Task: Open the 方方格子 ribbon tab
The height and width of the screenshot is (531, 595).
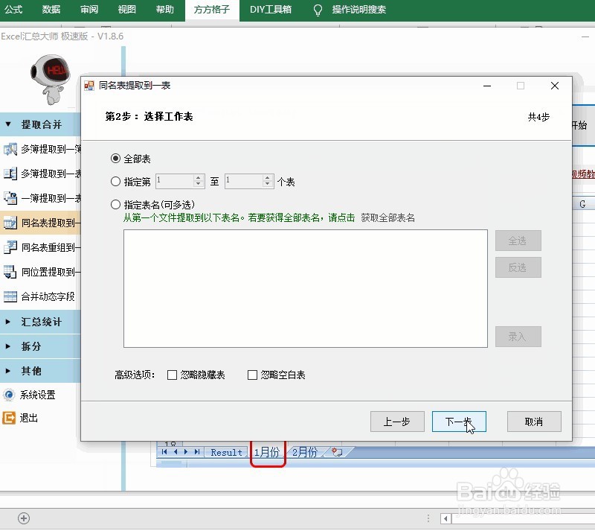Action: pyautogui.click(x=212, y=10)
